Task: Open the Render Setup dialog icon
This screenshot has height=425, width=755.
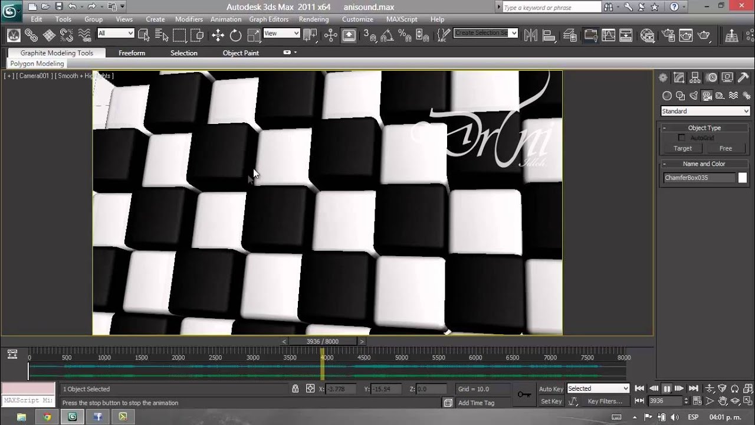Action: click(x=668, y=35)
